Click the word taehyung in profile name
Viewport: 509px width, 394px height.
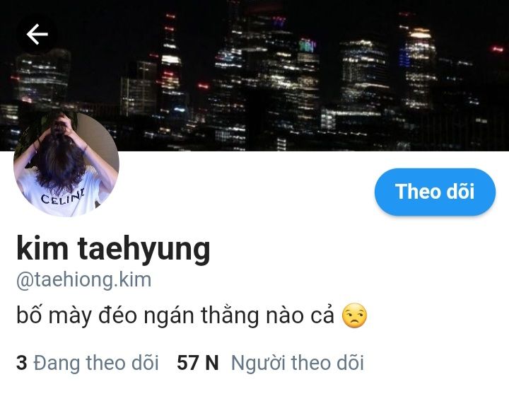144,249
